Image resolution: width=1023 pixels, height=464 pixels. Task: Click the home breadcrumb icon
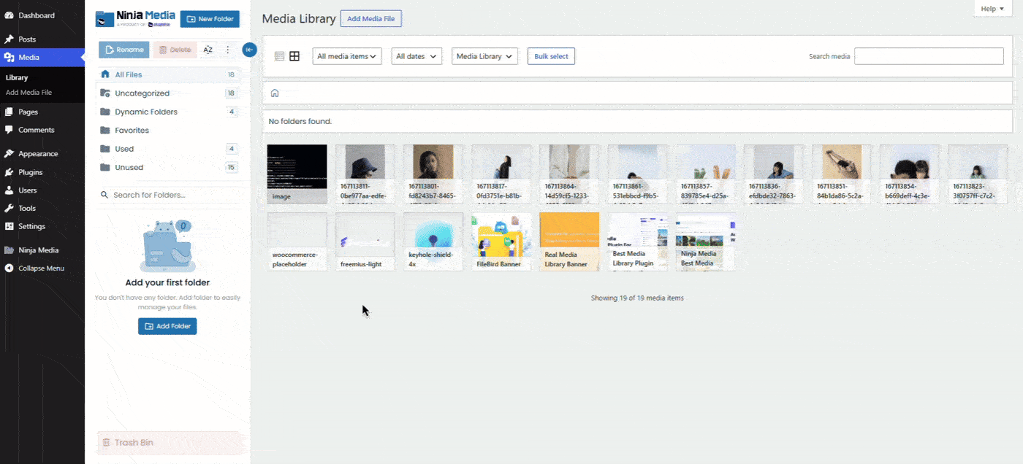275,93
